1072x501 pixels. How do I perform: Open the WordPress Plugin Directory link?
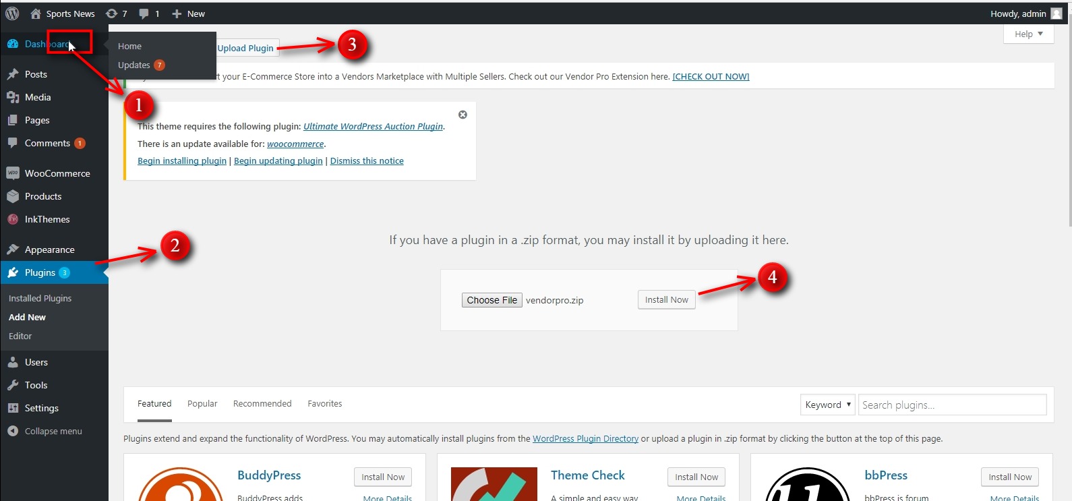click(585, 438)
